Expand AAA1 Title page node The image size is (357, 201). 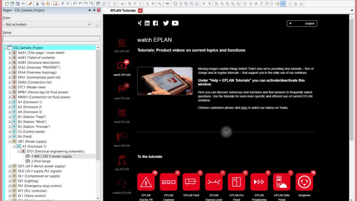pyautogui.click(x=10, y=53)
